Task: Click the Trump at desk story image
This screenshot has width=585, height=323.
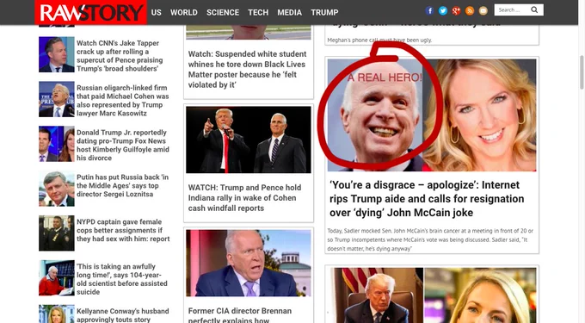Action: pos(432,295)
